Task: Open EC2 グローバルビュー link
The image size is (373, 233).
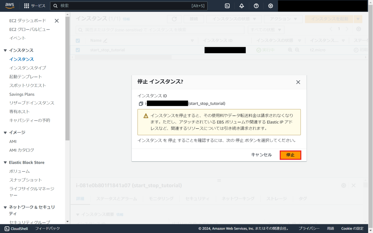Action: pyautogui.click(x=30, y=29)
